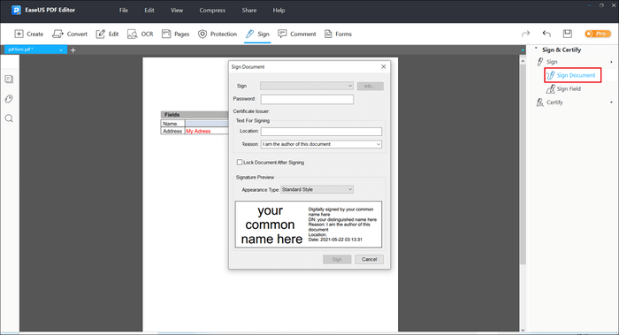Select the Convert toolbar icon
Image resolution: width=619 pixels, height=335 pixels.
point(70,34)
